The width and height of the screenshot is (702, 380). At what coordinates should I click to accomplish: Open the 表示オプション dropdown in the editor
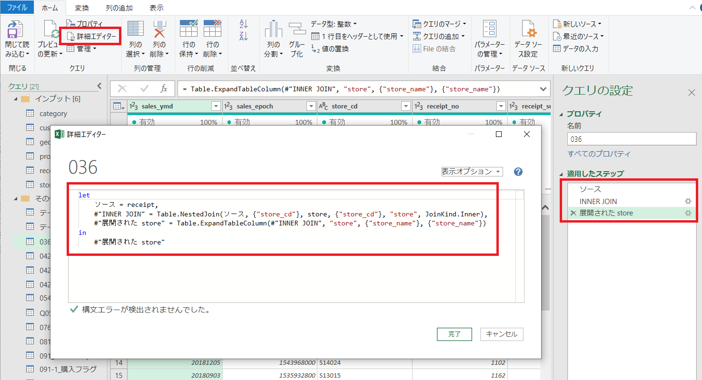click(471, 171)
